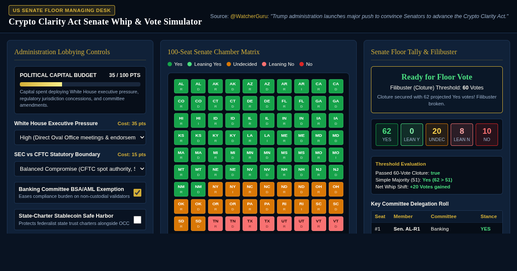Click the green Yes legend dot
Image resolution: width=517 pixels, height=271 pixels.
[170, 64]
